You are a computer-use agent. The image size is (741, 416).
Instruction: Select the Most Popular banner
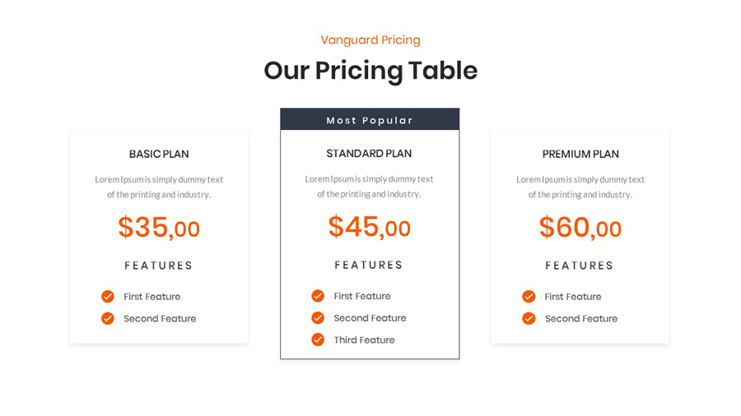[x=370, y=120]
